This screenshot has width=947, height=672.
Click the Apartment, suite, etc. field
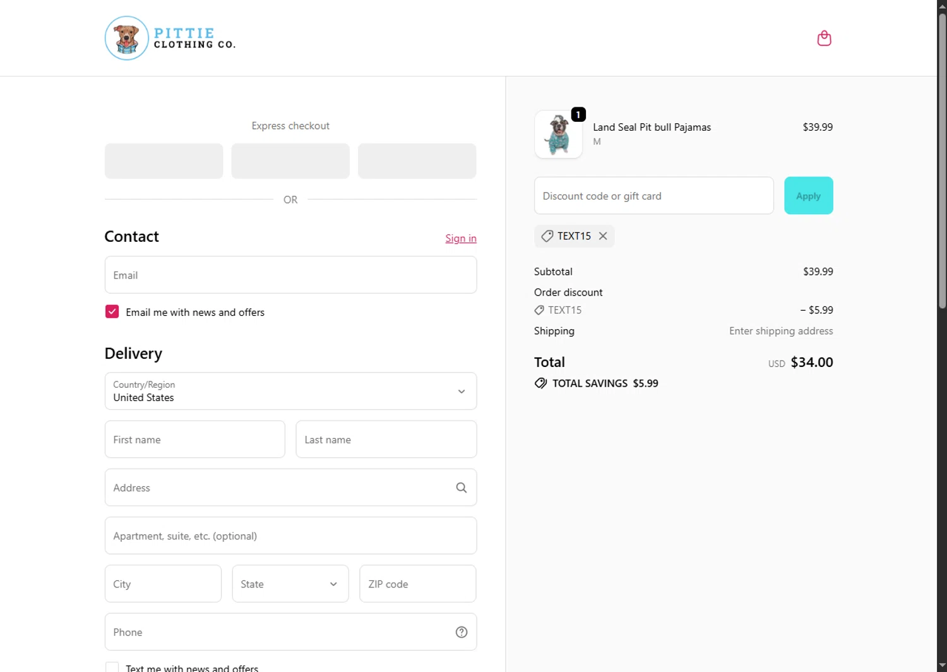(290, 536)
